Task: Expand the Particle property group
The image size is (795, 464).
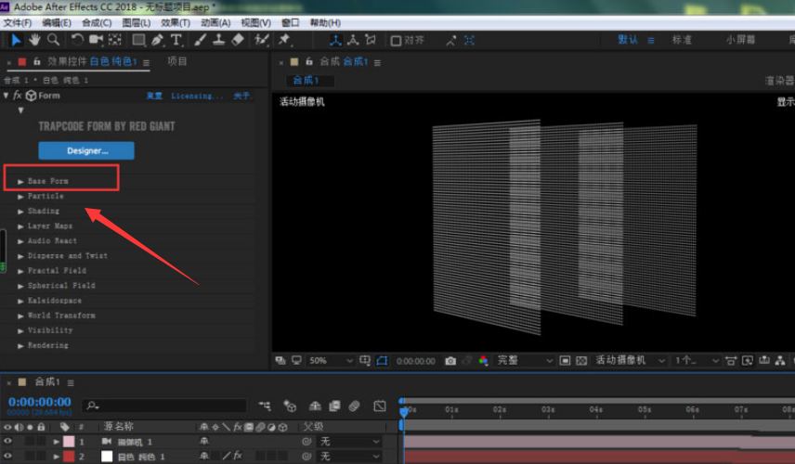Action: 21,197
